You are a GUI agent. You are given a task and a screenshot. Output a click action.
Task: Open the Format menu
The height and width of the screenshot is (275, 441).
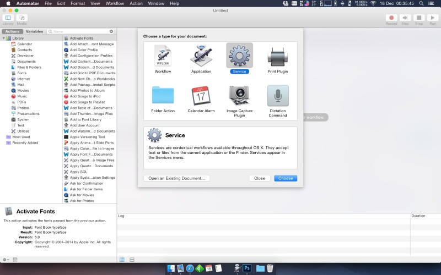click(x=78, y=3)
